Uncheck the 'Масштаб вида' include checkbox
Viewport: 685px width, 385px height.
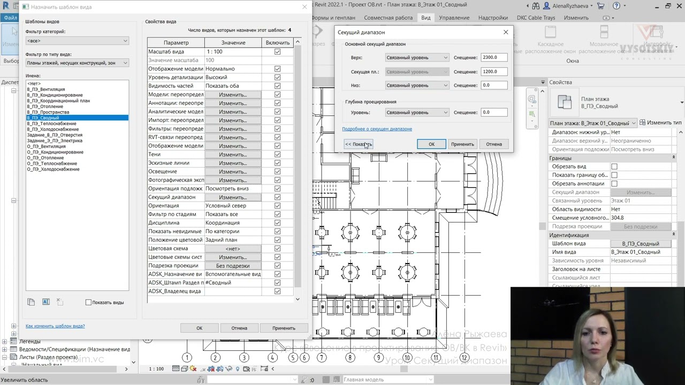[277, 52]
